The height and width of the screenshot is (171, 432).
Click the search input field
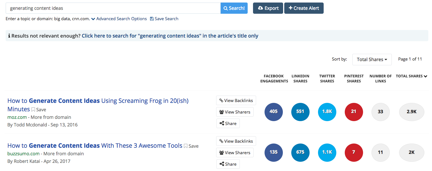tap(113, 8)
